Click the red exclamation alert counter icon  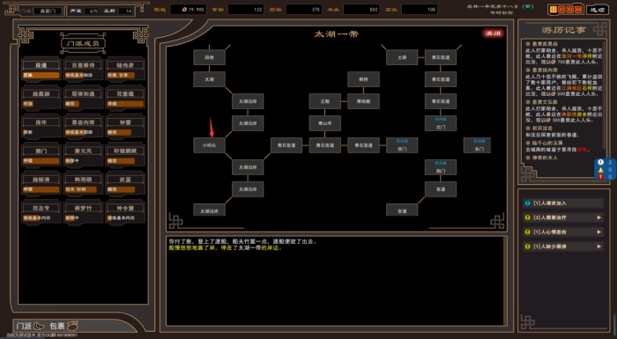pos(600,177)
